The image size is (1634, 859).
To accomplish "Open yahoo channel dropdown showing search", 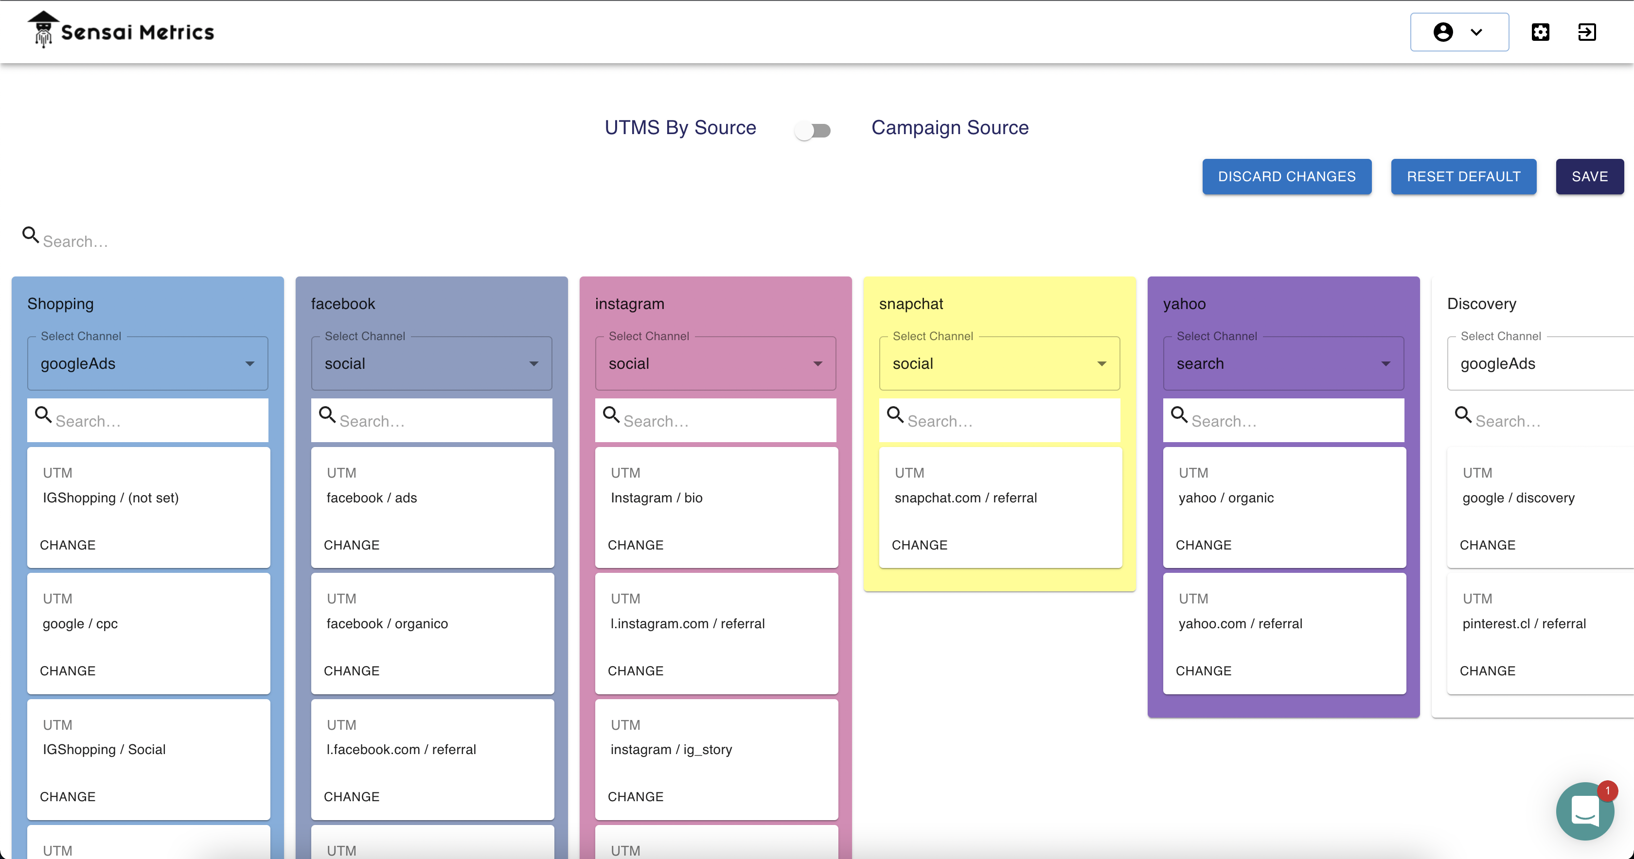I will 1283,363.
